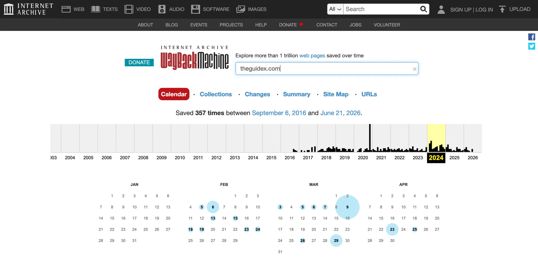
Task: Focus the top Search field
Action: coord(381,9)
